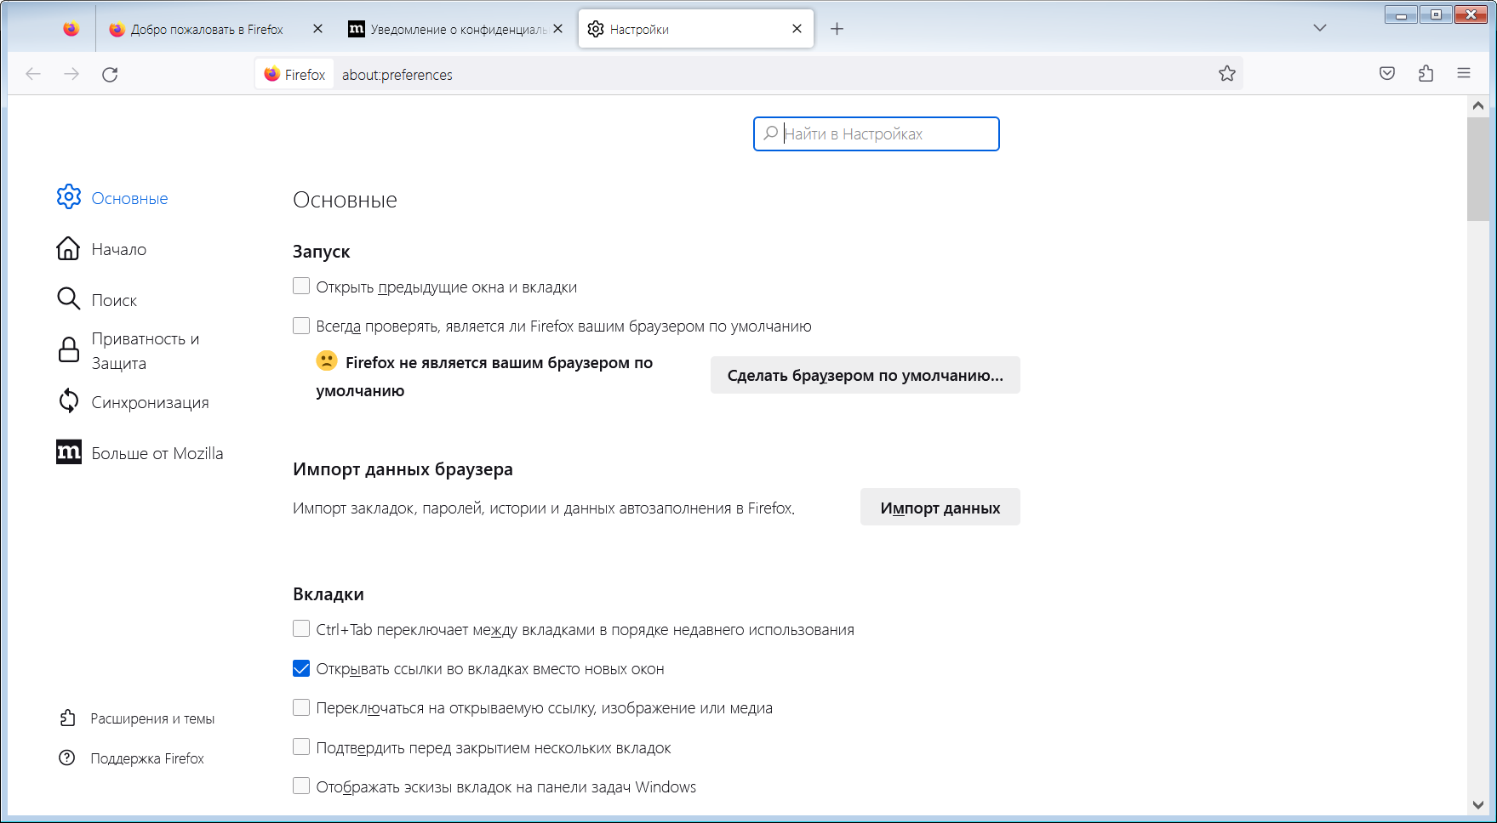The image size is (1497, 823).
Task: Click the vertical scrollbar thumb
Action: (x=1478, y=169)
